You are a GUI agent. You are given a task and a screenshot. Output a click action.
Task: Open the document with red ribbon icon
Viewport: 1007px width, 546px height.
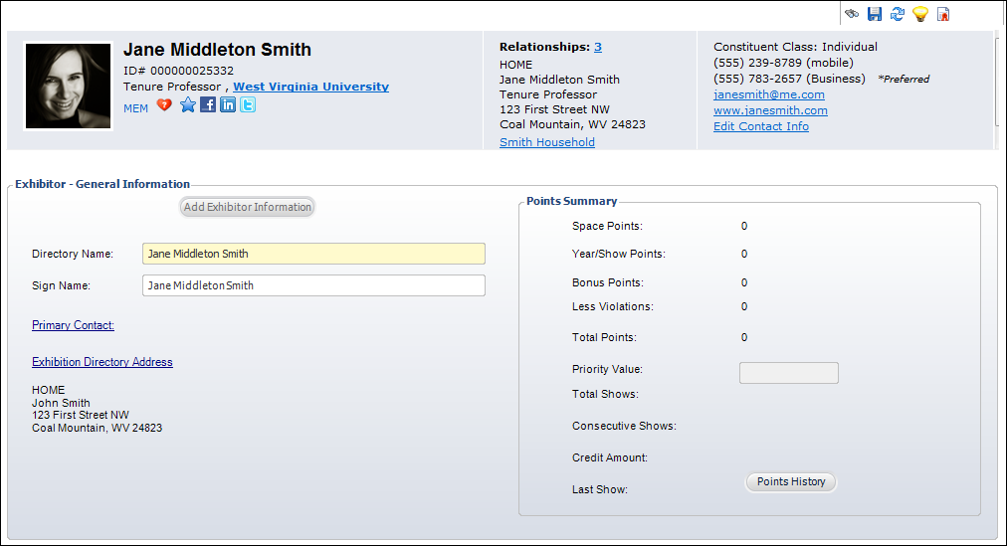pyautogui.click(x=943, y=14)
